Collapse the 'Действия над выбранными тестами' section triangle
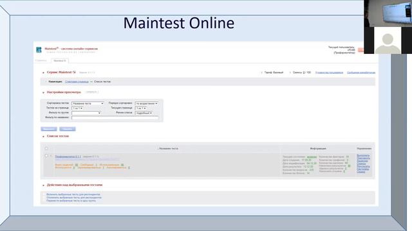Image resolution: width=412 pixels, height=231 pixels. coord(43,185)
